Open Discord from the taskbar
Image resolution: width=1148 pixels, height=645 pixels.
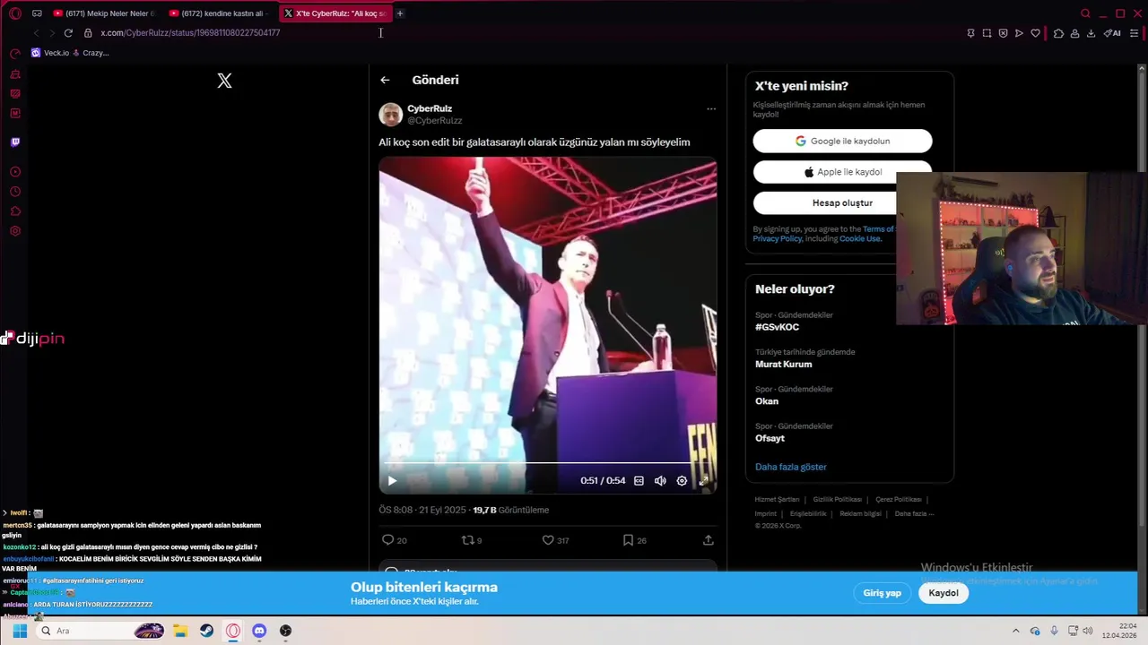click(259, 631)
